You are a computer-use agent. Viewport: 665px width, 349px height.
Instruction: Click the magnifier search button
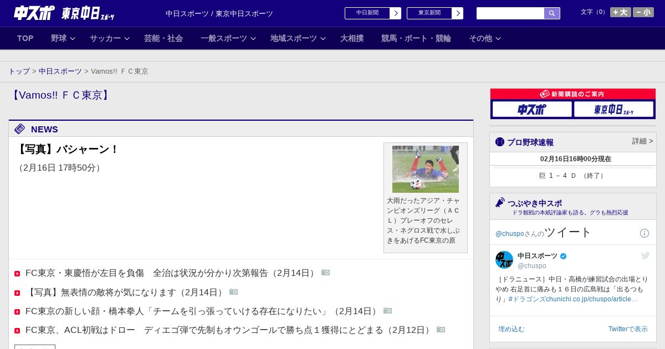pos(552,13)
